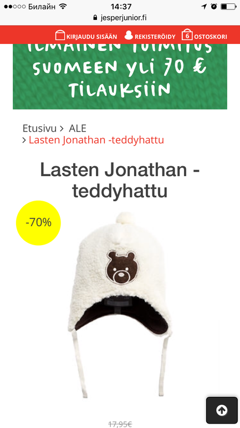The height and width of the screenshot is (428, 240).
Task: Tap the green free delivery banner
Action: click(120, 77)
